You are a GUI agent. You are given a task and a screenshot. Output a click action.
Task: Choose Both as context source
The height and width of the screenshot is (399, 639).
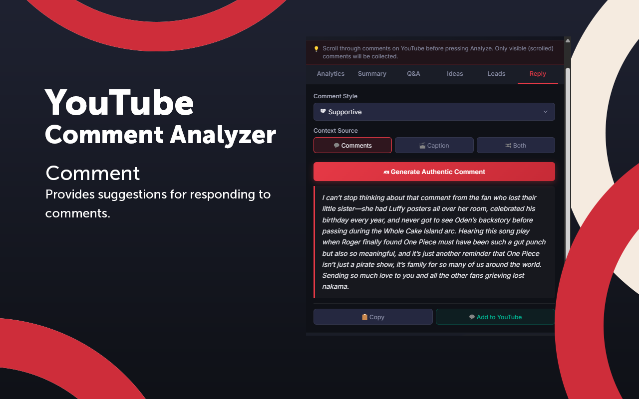(516, 145)
